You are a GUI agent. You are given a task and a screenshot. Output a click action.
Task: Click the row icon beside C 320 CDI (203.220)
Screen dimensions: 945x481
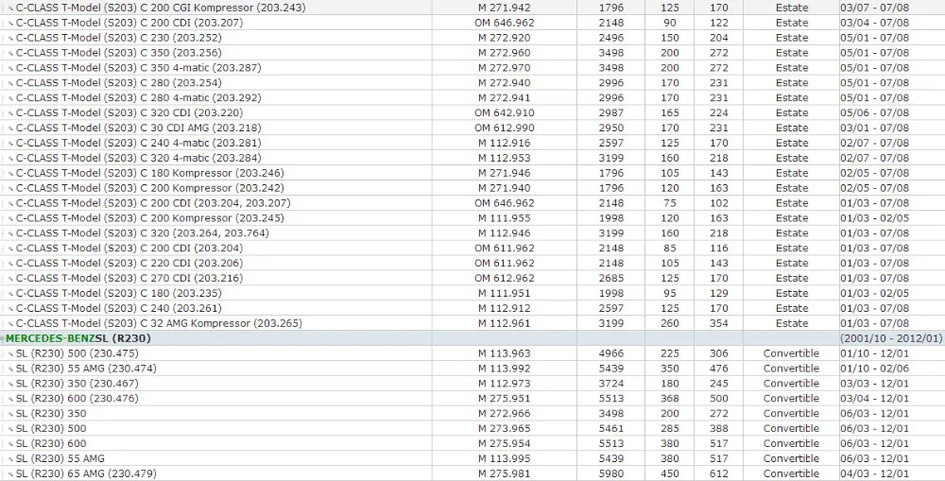tap(10, 114)
